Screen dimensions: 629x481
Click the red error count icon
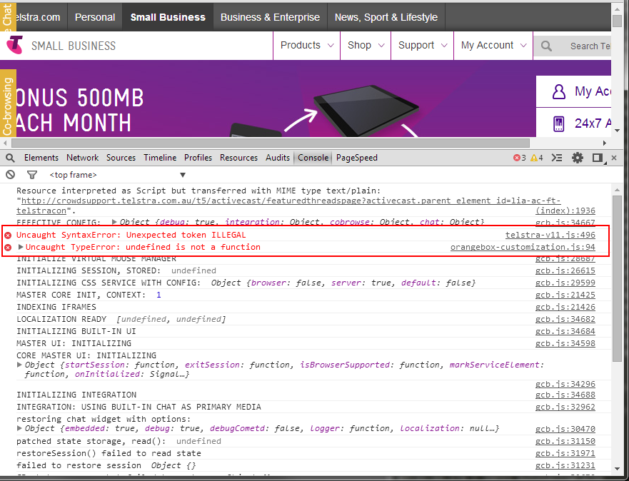(517, 158)
